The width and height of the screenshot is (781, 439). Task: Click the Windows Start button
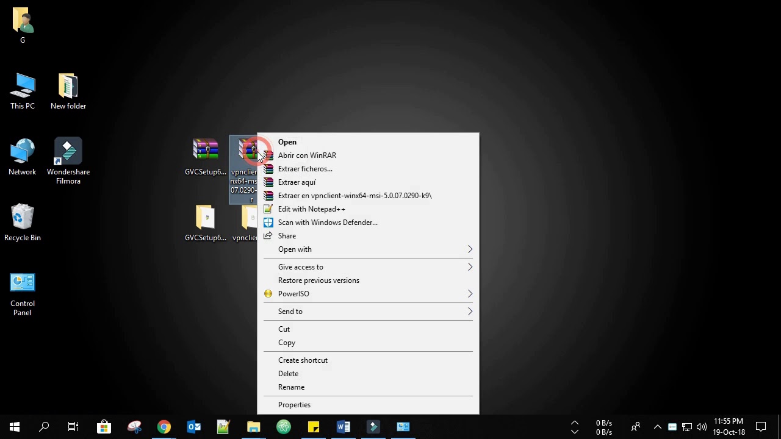coord(15,427)
